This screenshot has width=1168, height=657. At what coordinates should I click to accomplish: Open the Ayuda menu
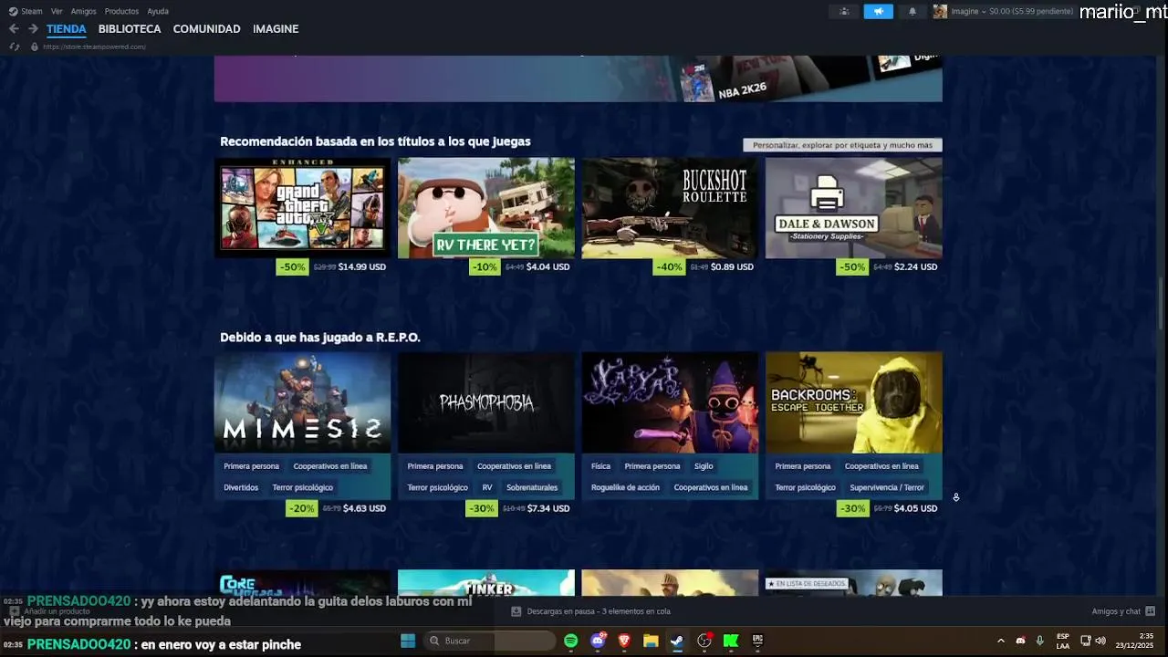(x=158, y=11)
